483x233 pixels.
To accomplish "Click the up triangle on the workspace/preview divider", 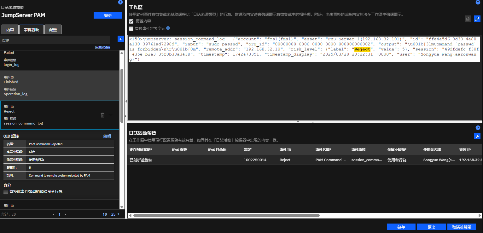I will pyautogui.click(x=312, y=122).
